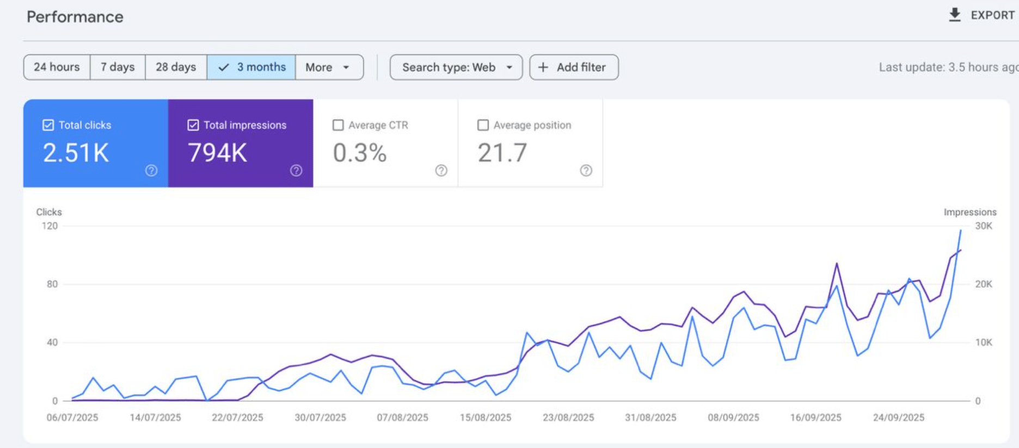Open help icon on Total clicks card
This screenshot has height=448, width=1019.
pyautogui.click(x=151, y=171)
